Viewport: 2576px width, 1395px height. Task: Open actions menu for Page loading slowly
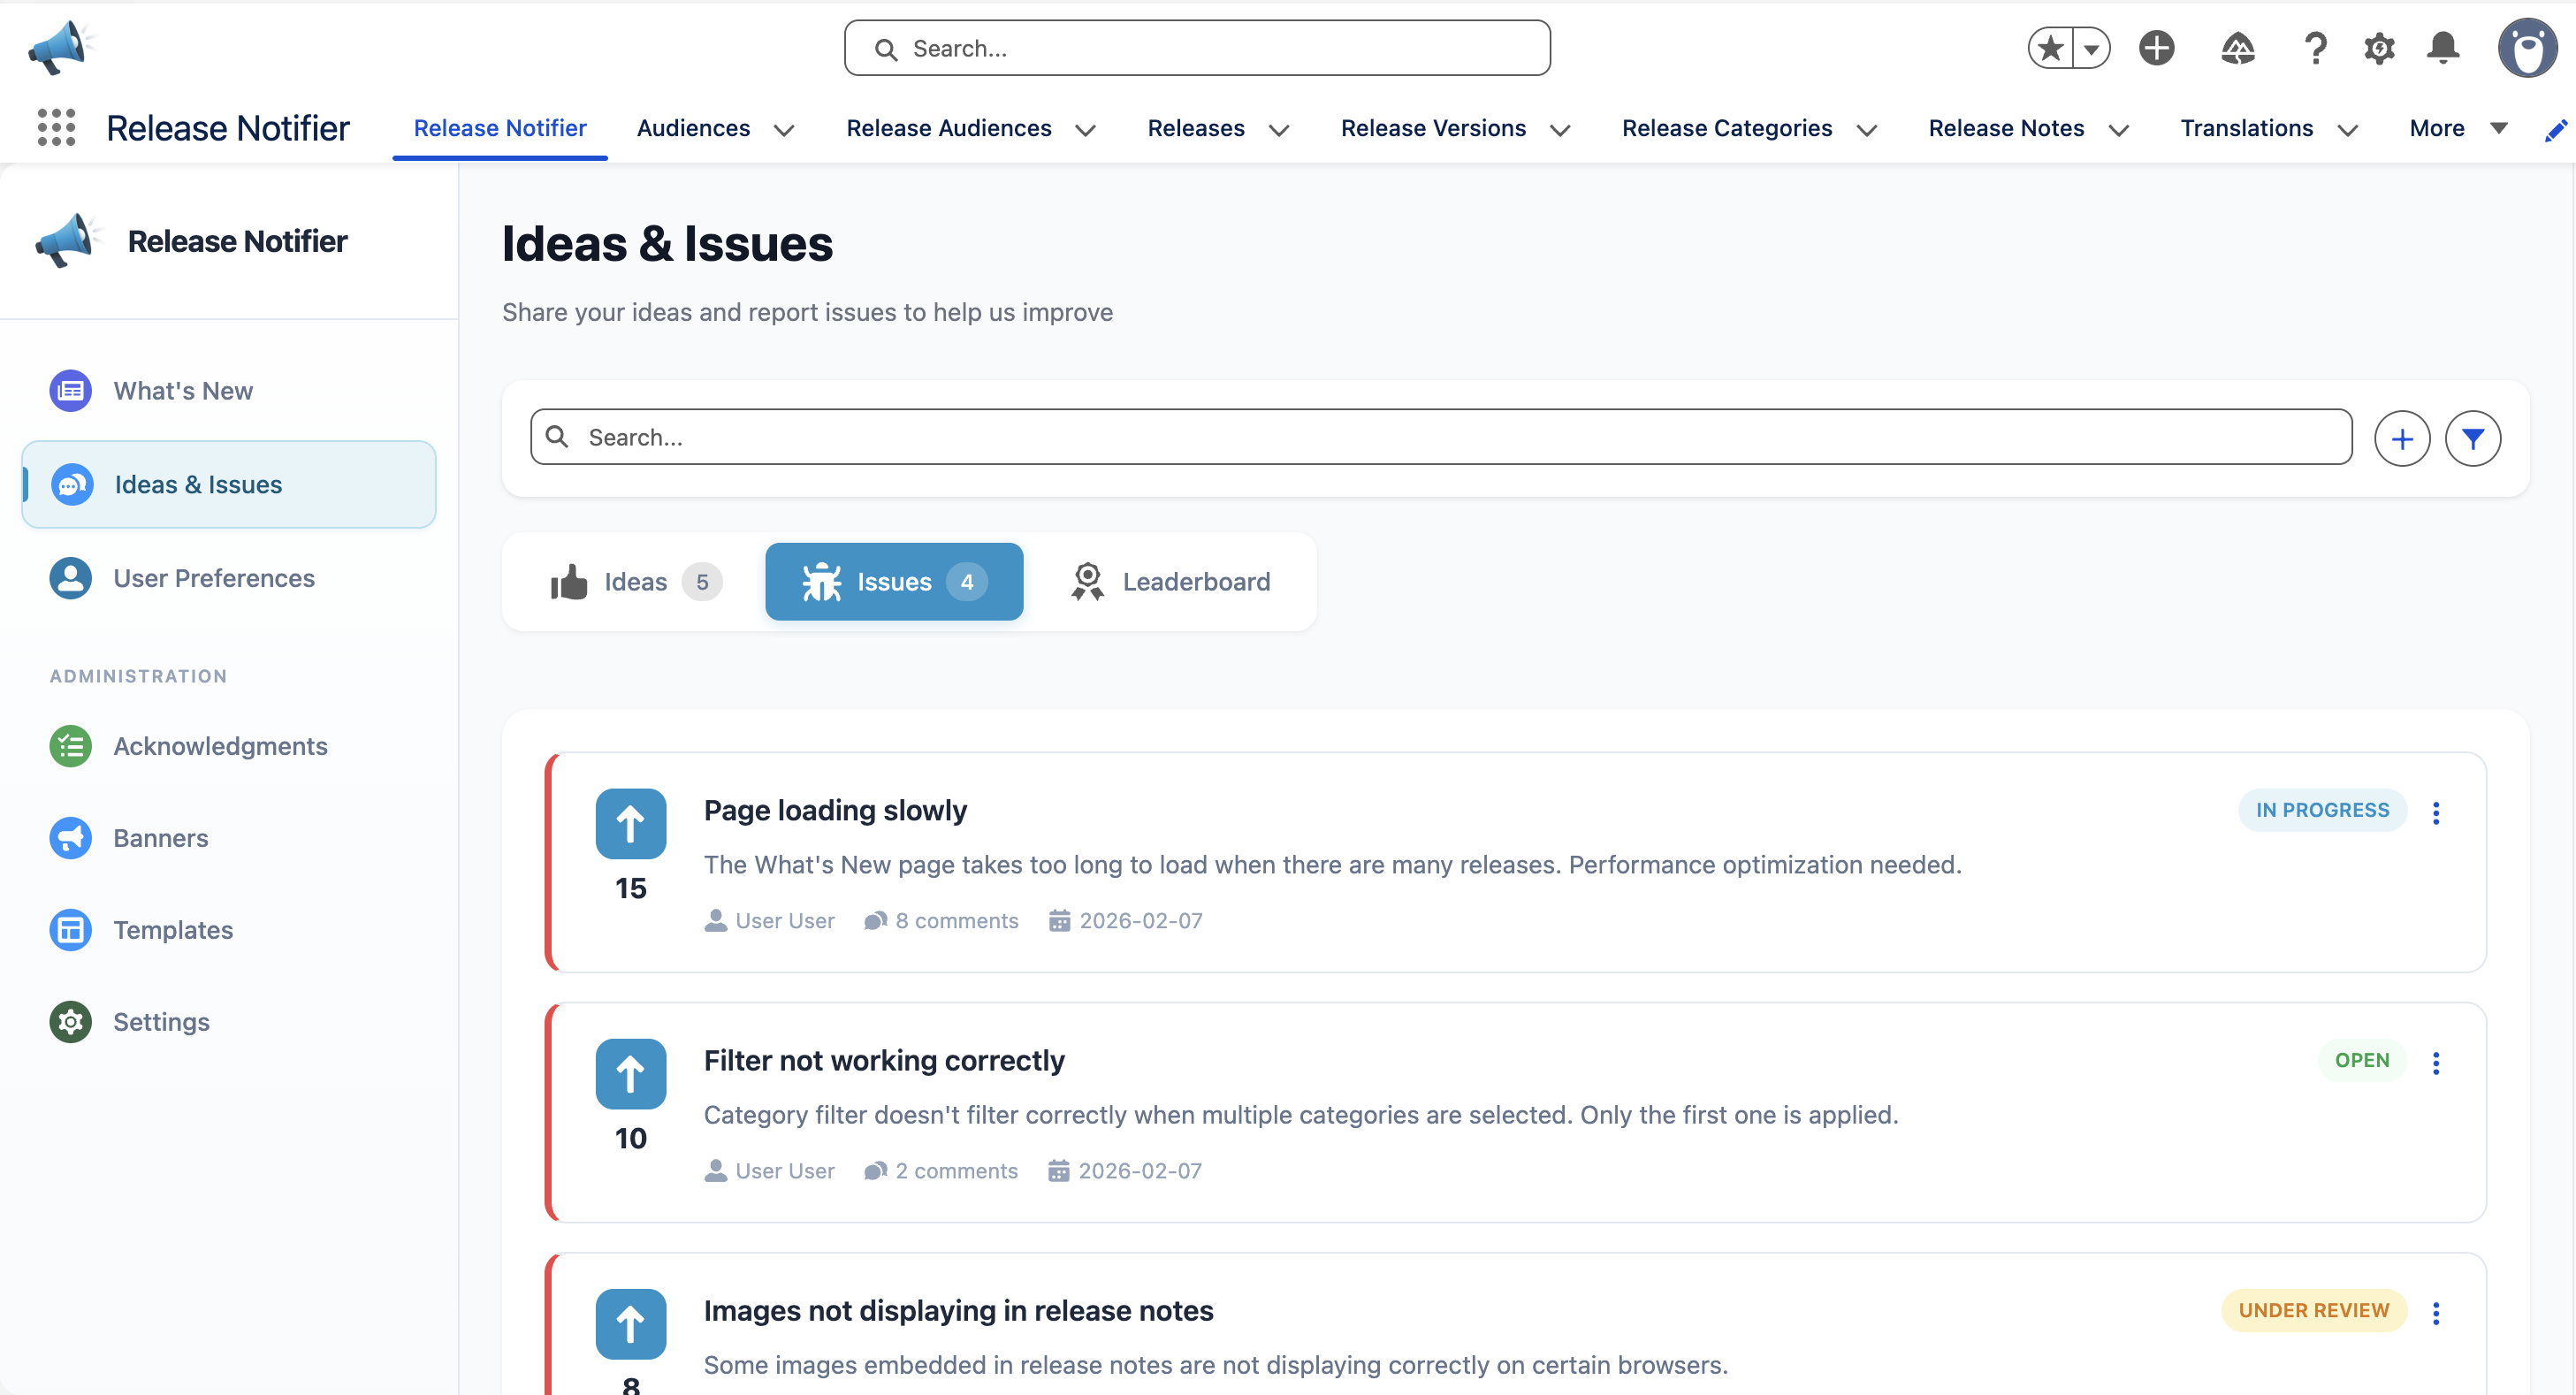tap(2436, 812)
